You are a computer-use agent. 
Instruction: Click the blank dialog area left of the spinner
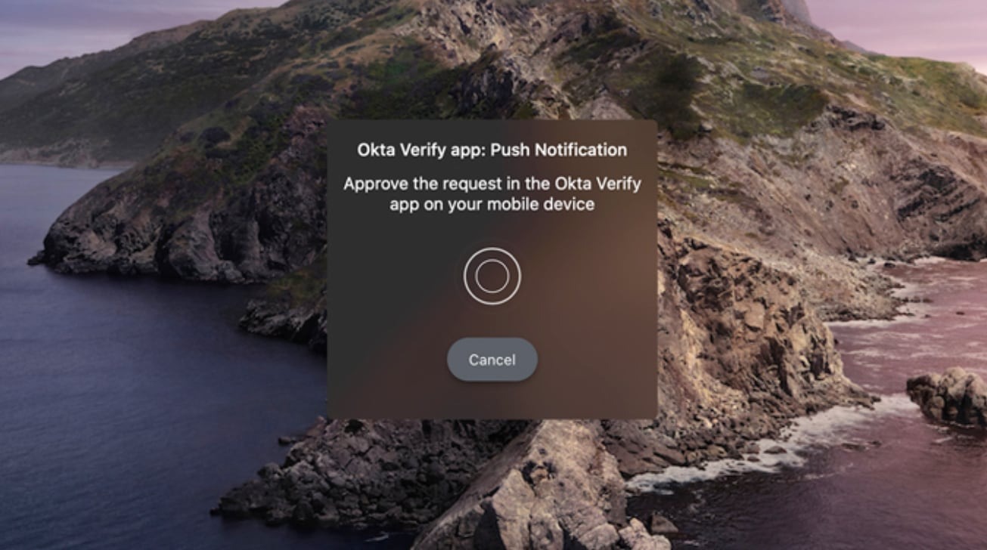(393, 277)
